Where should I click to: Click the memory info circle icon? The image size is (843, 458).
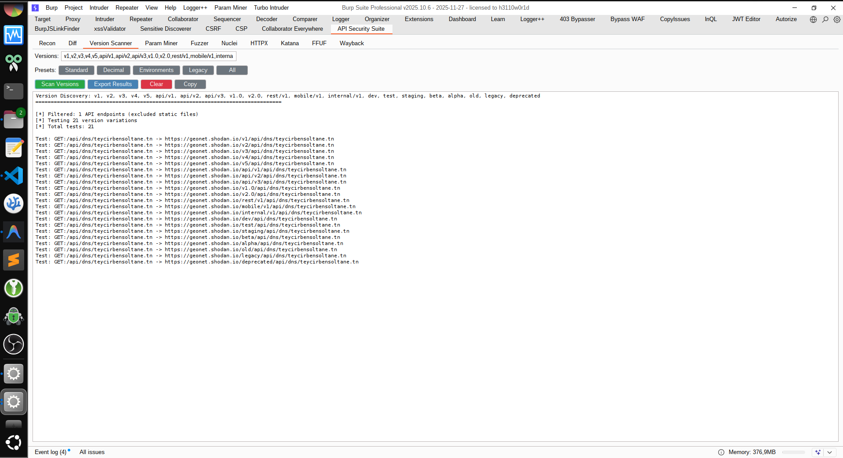click(721, 452)
